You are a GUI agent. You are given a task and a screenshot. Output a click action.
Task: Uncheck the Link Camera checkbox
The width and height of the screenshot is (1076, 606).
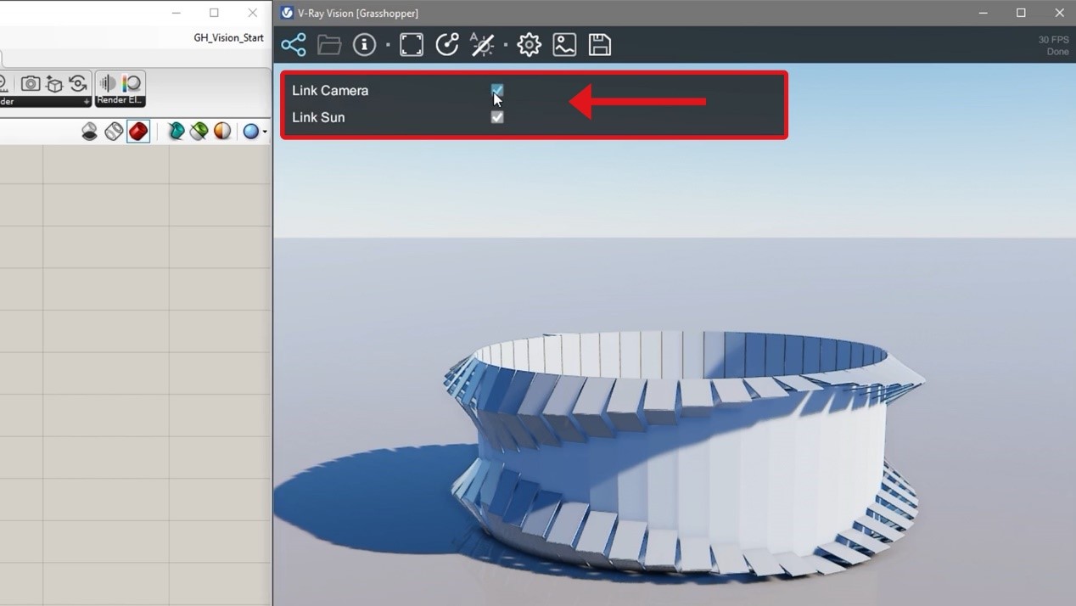click(x=497, y=90)
